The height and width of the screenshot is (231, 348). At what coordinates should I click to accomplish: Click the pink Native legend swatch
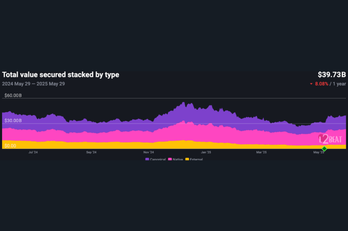pyautogui.click(x=170, y=160)
